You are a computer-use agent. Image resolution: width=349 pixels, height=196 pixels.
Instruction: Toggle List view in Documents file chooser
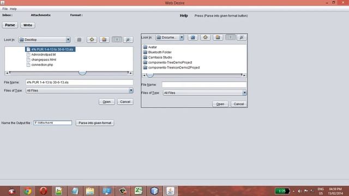[x=230, y=38]
